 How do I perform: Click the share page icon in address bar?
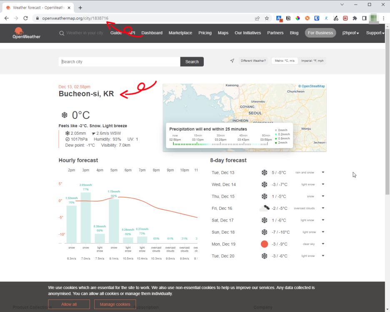point(257,18)
